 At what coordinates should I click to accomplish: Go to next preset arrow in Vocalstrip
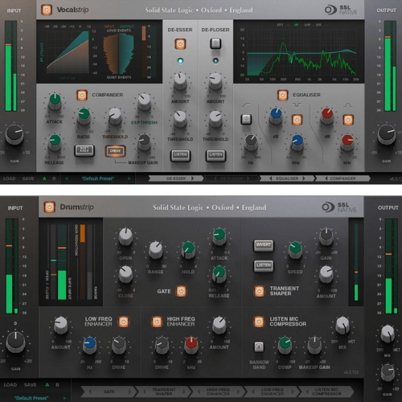click(129, 178)
